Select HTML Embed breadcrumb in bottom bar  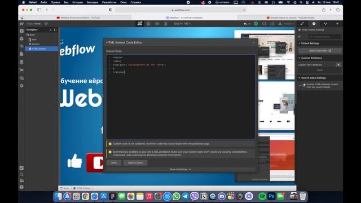[82, 188]
